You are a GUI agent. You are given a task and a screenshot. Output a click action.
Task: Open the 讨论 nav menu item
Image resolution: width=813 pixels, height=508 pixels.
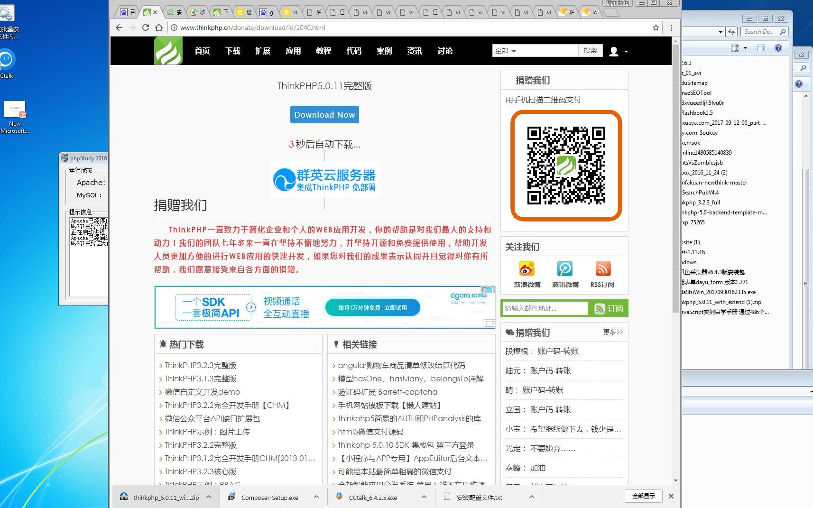coord(445,51)
